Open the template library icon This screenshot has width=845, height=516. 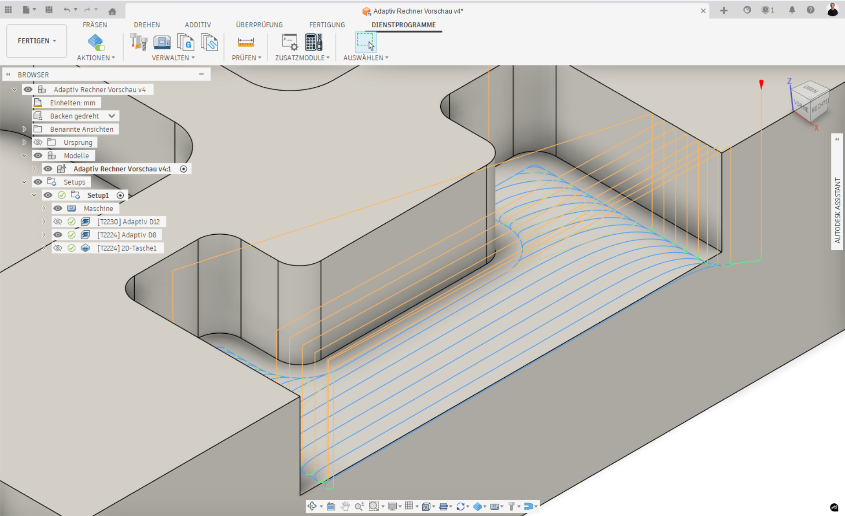[209, 42]
